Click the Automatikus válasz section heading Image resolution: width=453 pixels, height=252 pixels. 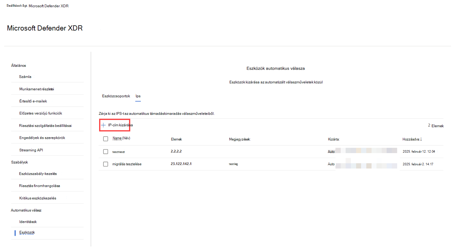(26, 210)
